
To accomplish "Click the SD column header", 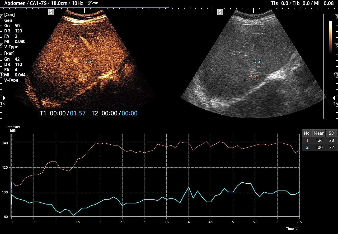I will pyautogui.click(x=331, y=133).
